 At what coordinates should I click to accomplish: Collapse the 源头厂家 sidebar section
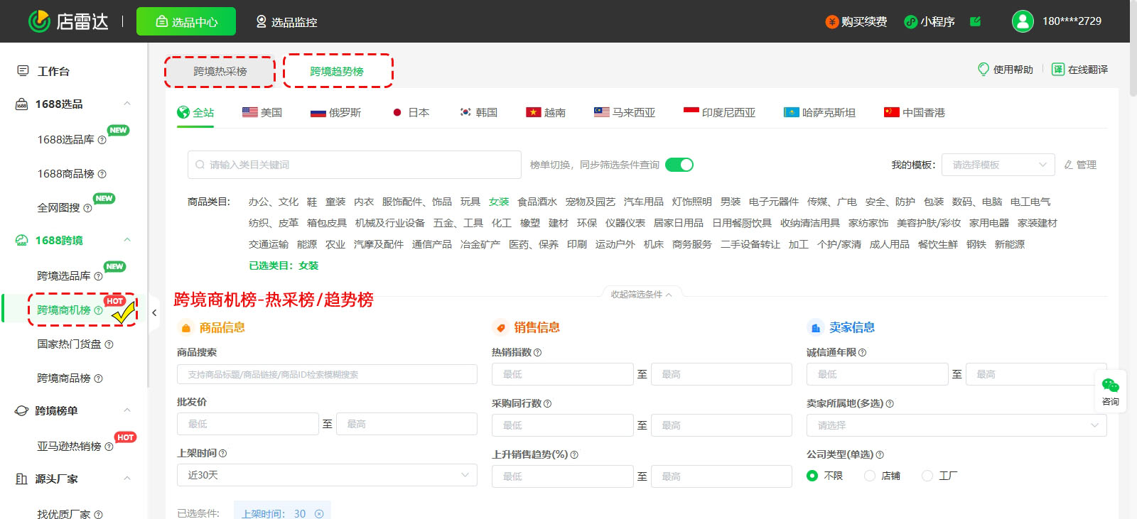127,479
